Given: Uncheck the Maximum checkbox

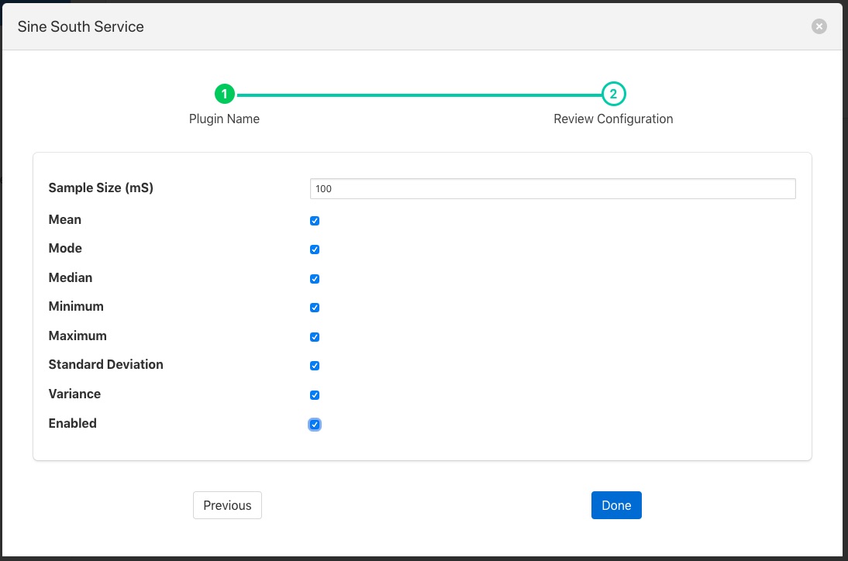Looking at the screenshot, I should [x=315, y=337].
